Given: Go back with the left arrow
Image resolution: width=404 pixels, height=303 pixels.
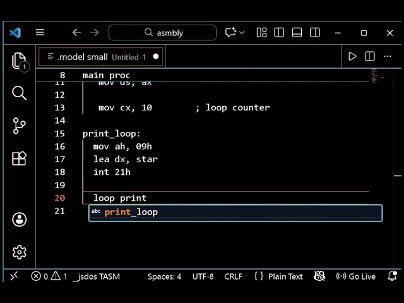Looking at the screenshot, I should tap(76, 33).
